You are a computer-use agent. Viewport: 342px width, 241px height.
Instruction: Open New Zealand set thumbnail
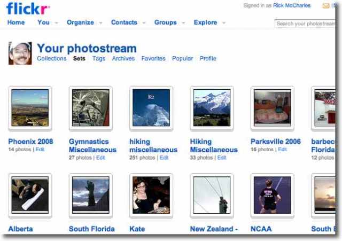click(x=212, y=195)
